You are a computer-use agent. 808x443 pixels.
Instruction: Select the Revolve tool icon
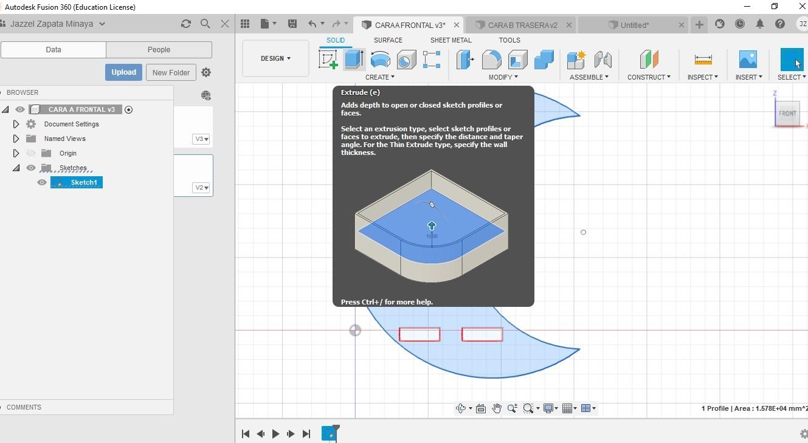pyautogui.click(x=381, y=60)
